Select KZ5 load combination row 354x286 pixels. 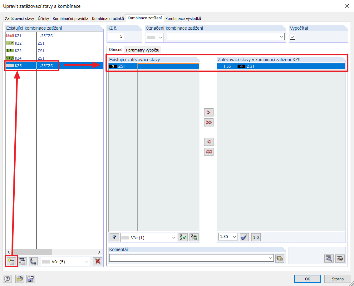54,66
